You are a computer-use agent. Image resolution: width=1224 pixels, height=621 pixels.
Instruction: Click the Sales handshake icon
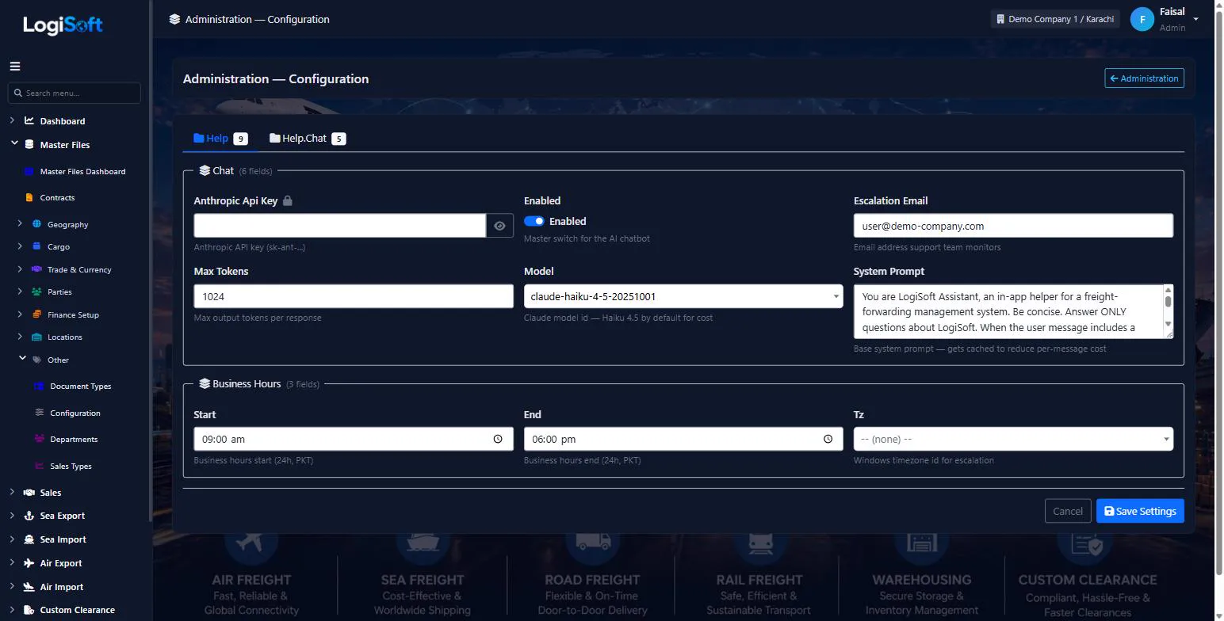coord(29,493)
